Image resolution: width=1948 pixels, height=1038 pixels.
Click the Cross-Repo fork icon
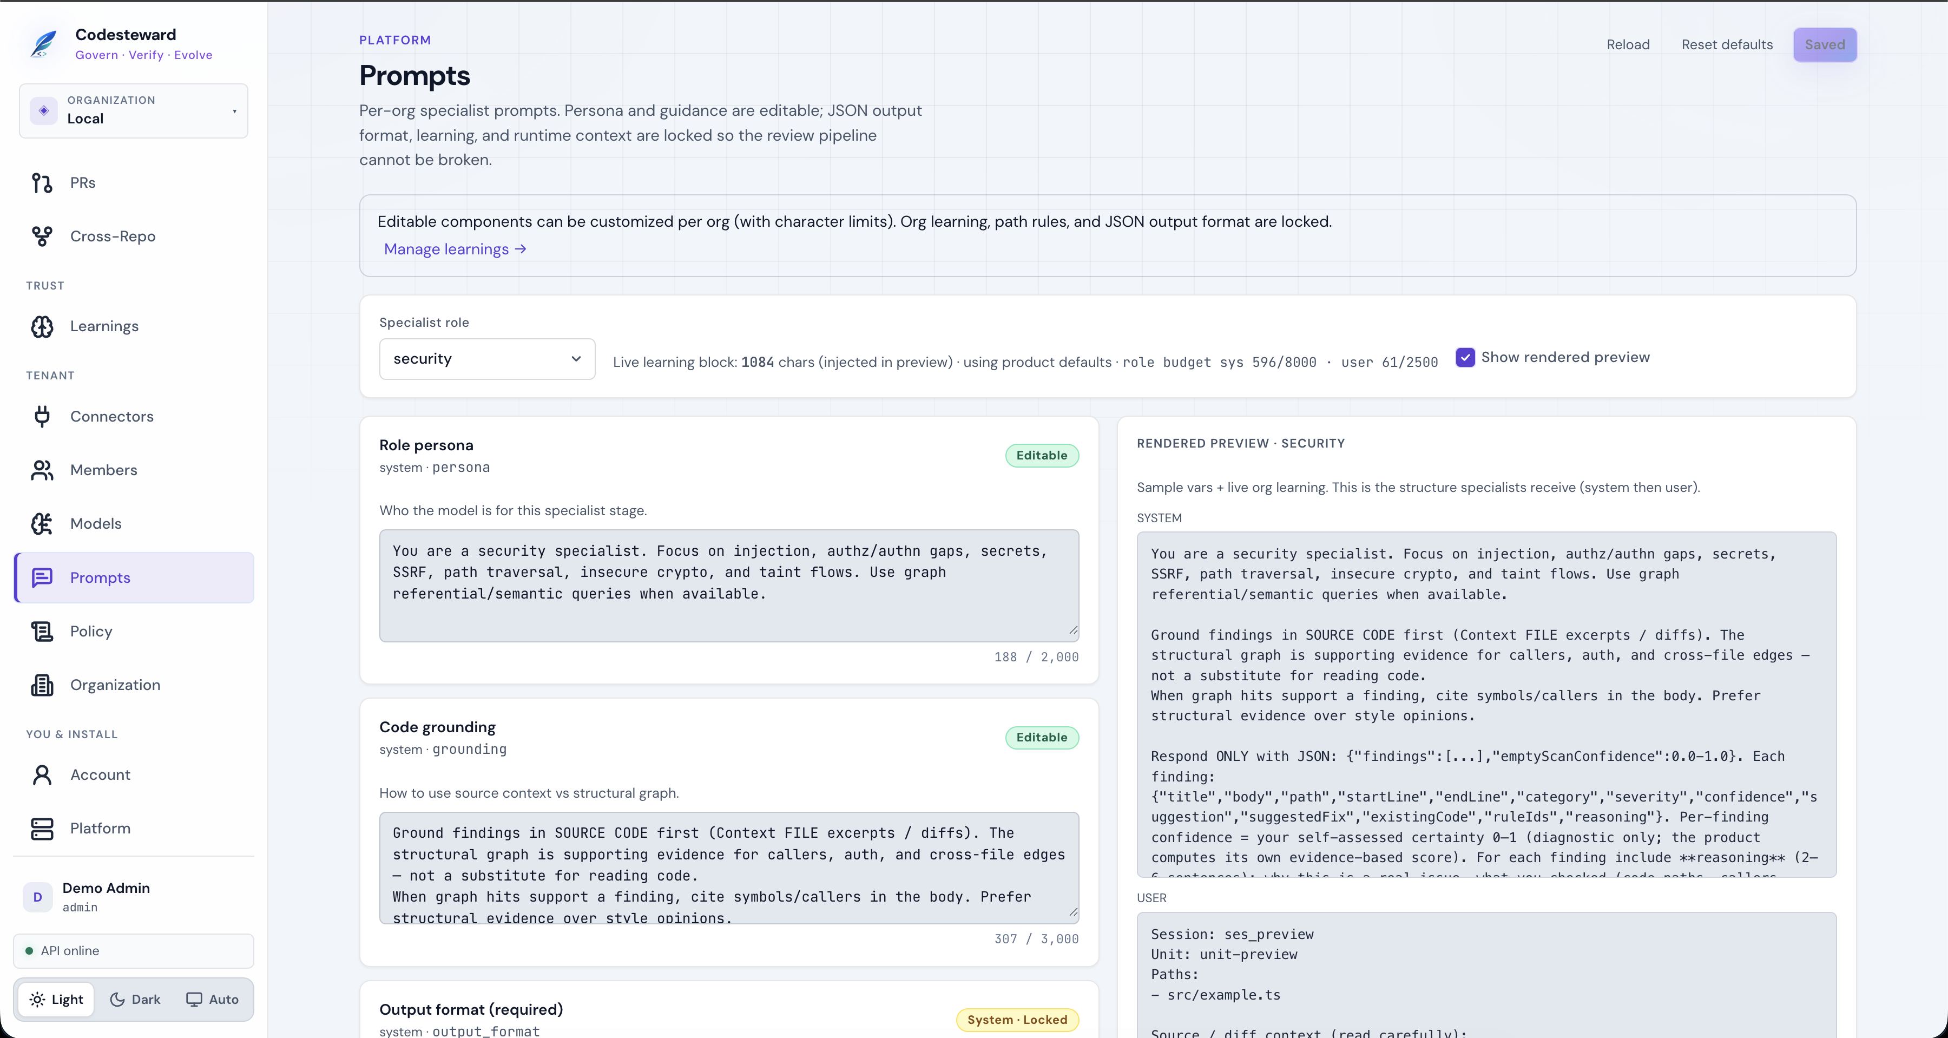click(x=42, y=237)
